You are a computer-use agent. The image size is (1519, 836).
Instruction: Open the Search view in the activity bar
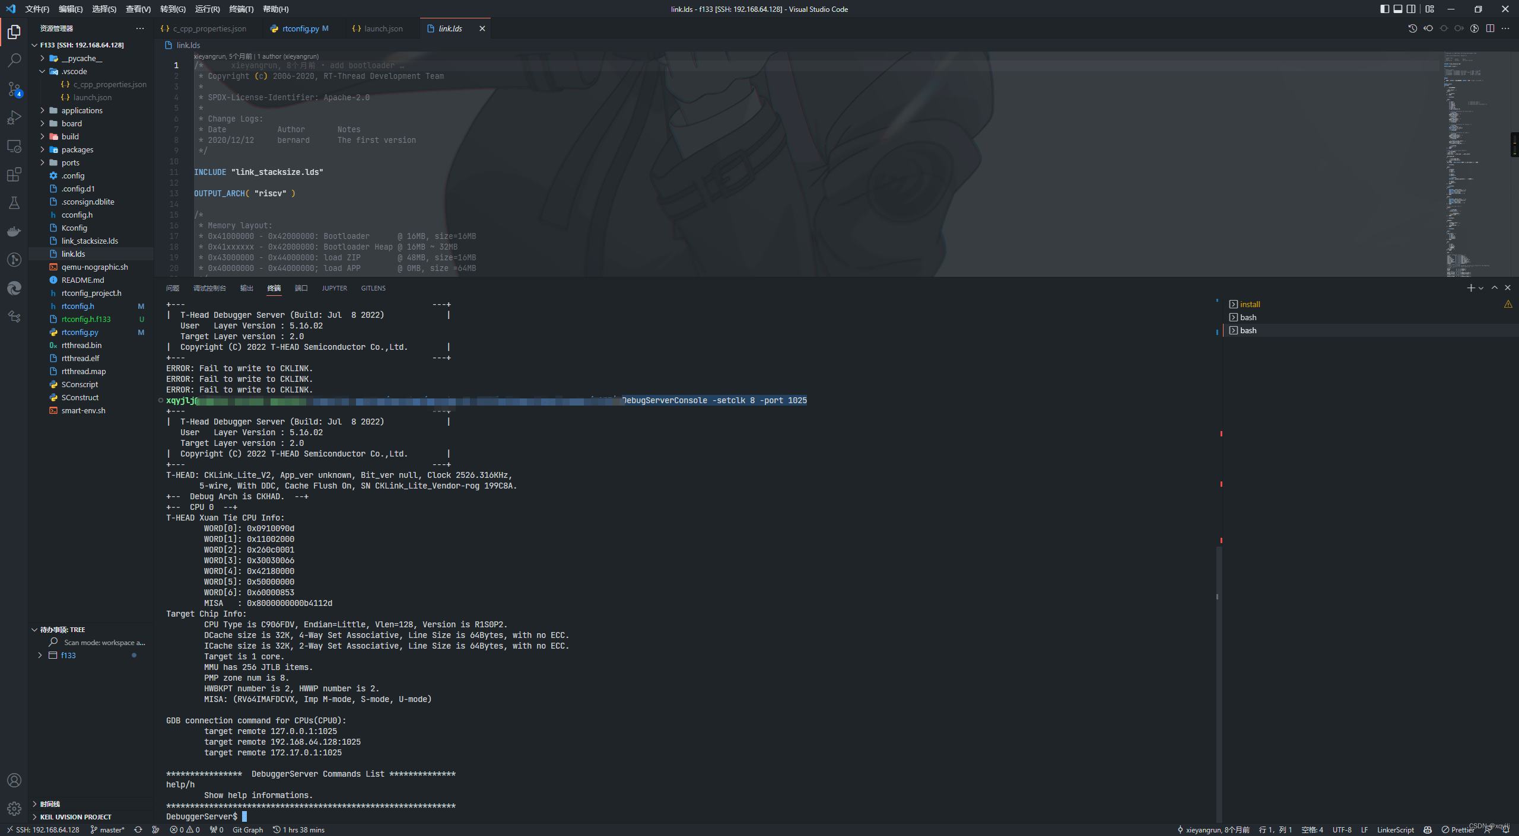(x=14, y=59)
